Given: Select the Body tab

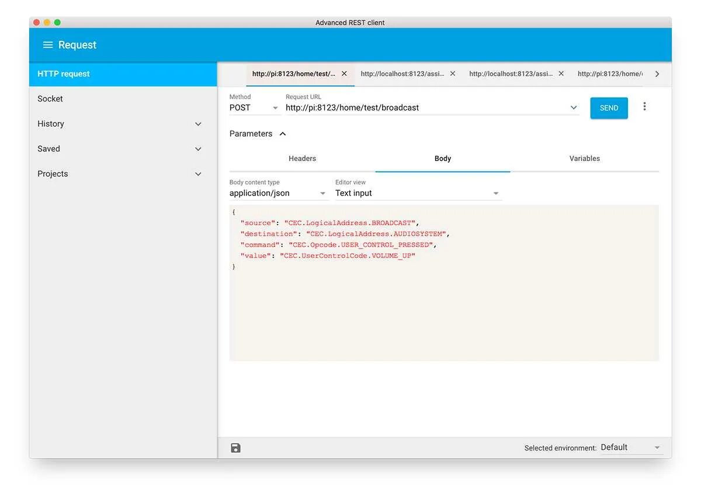Looking at the screenshot, I should pyautogui.click(x=443, y=159).
